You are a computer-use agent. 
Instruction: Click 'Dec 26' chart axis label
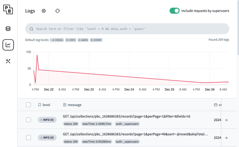[210, 90]
